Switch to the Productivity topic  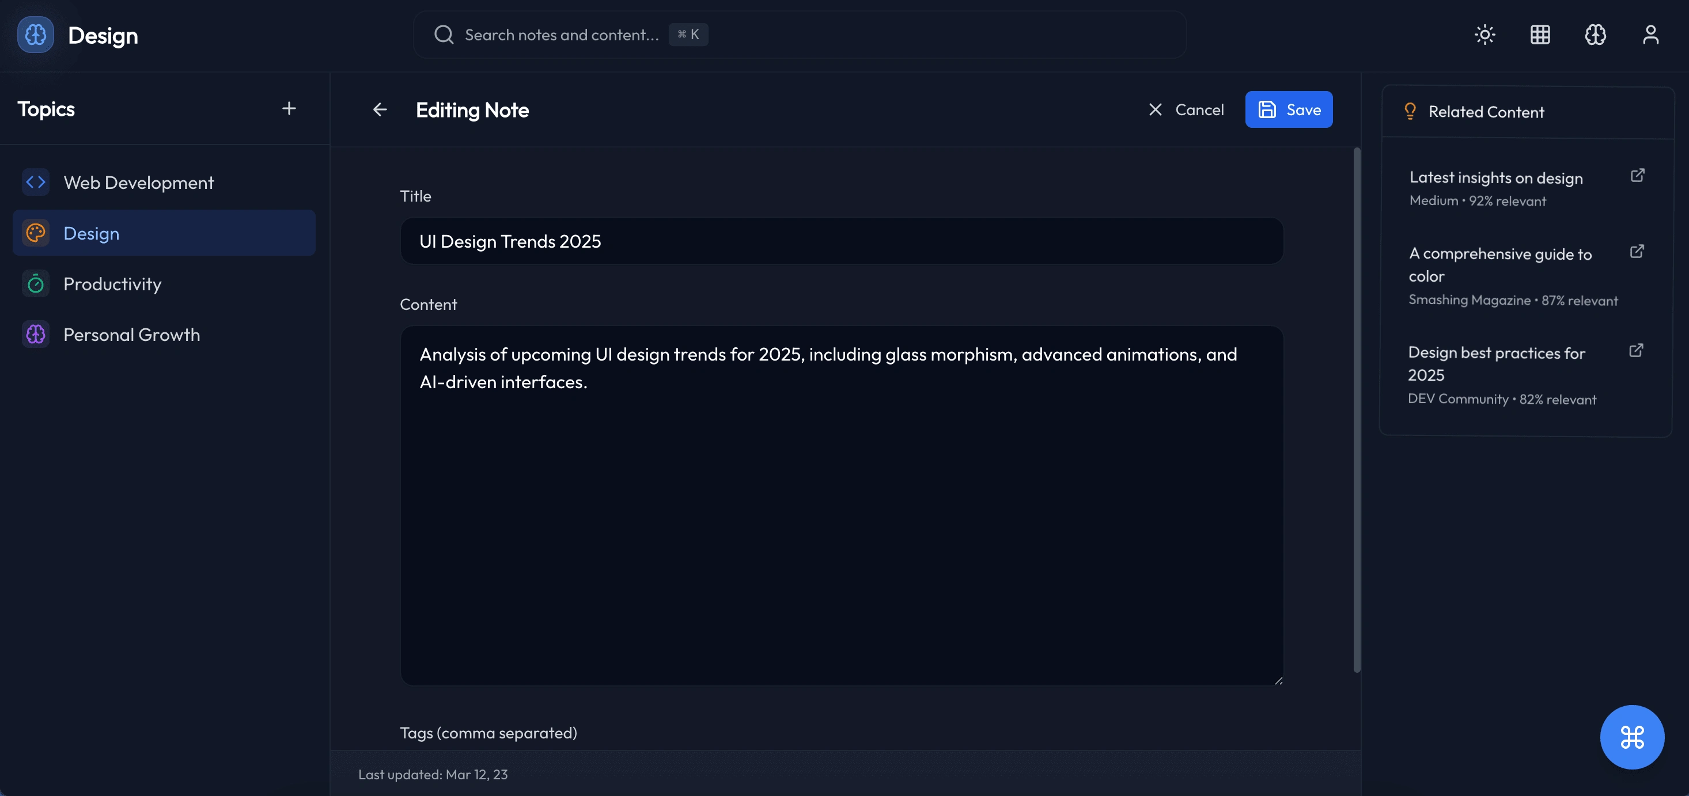click(112, 284)
